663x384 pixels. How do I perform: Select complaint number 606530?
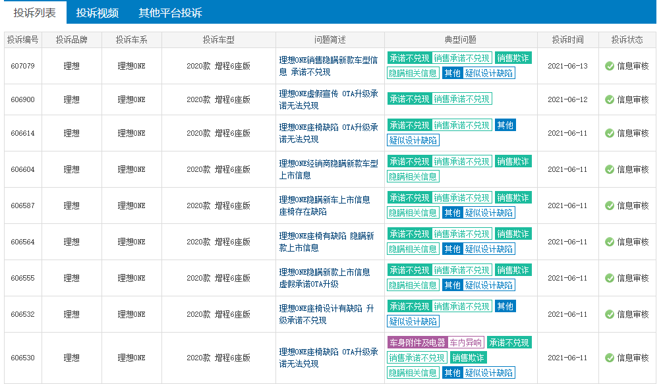23,358
